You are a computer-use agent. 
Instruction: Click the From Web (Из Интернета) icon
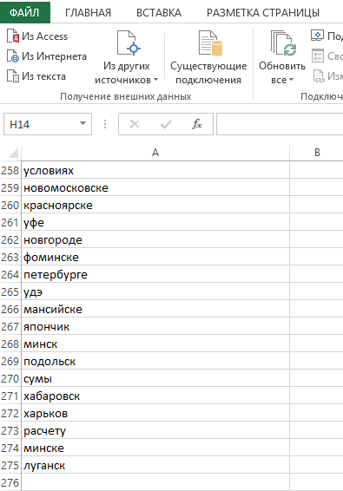pos(13,56)
